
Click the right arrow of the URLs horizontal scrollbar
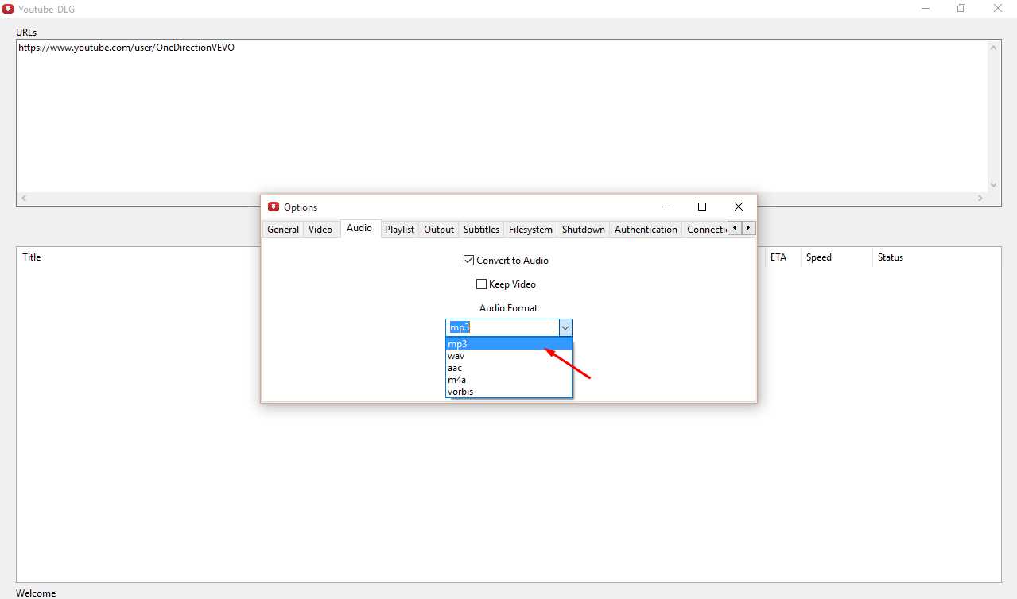click(x=980, y=198)
